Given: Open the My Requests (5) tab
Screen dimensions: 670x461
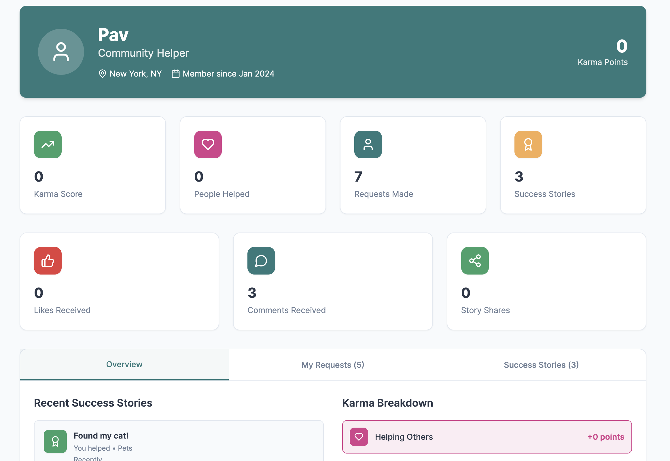Looking at the screenshot, I should point(333,365).
